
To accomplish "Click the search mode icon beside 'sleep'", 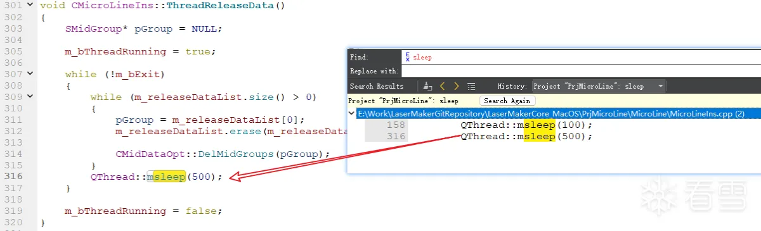I will [408, 57].
